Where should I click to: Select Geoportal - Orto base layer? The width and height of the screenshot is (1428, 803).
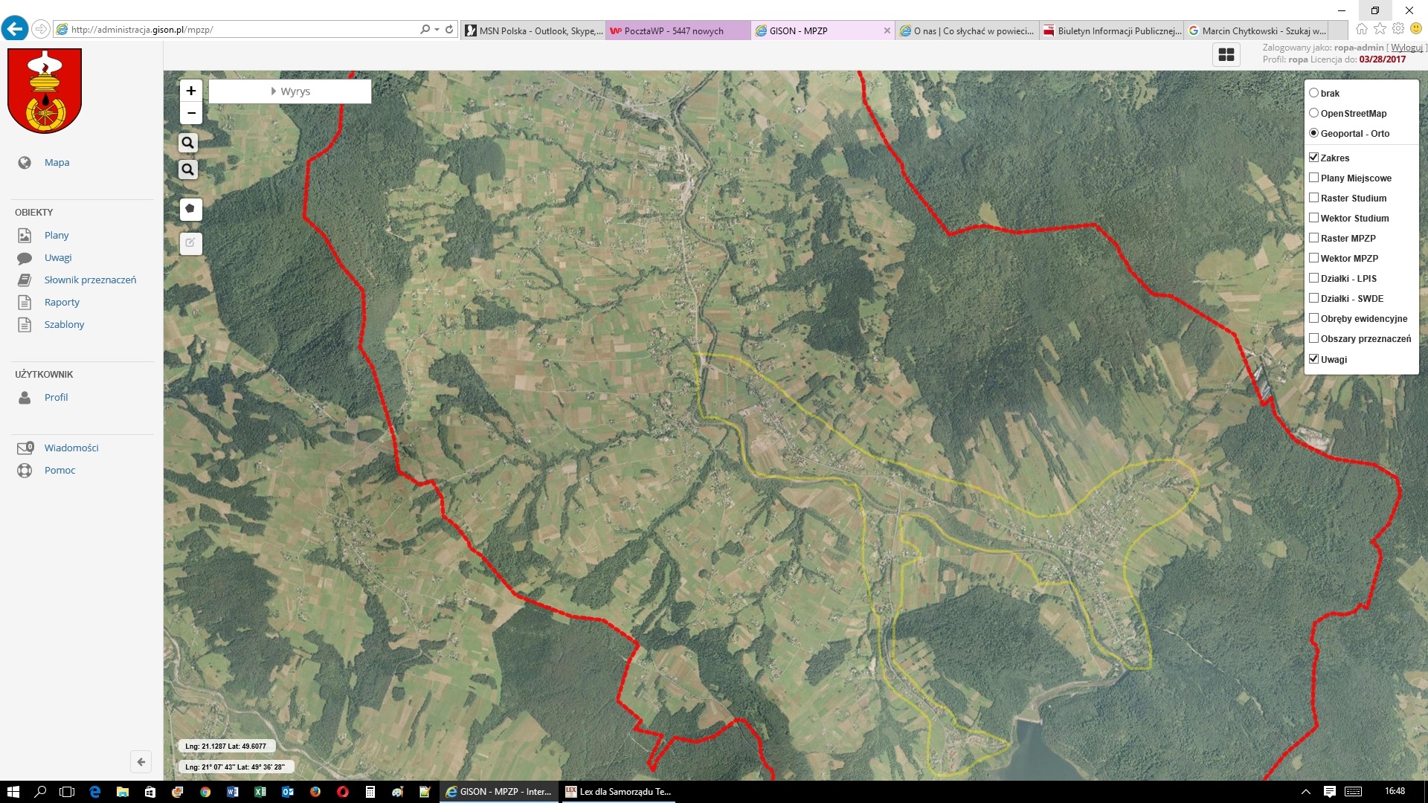point(1314,133)
